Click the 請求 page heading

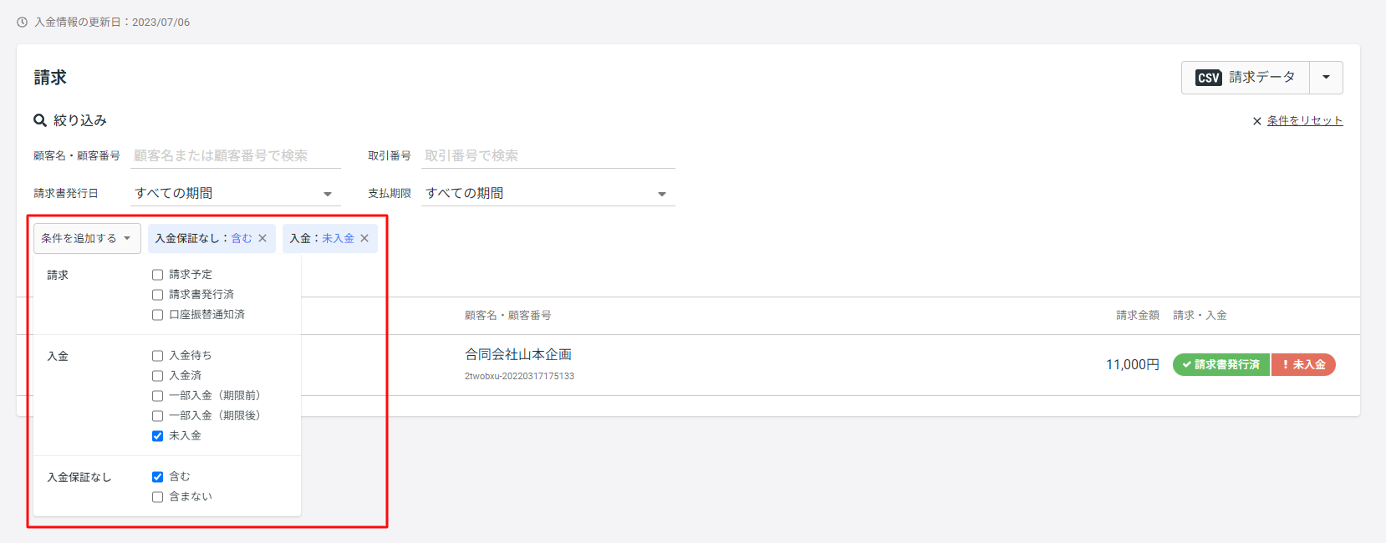50,78
